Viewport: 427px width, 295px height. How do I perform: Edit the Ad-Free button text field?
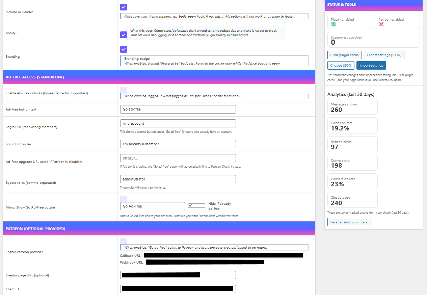tap(178, 109)
